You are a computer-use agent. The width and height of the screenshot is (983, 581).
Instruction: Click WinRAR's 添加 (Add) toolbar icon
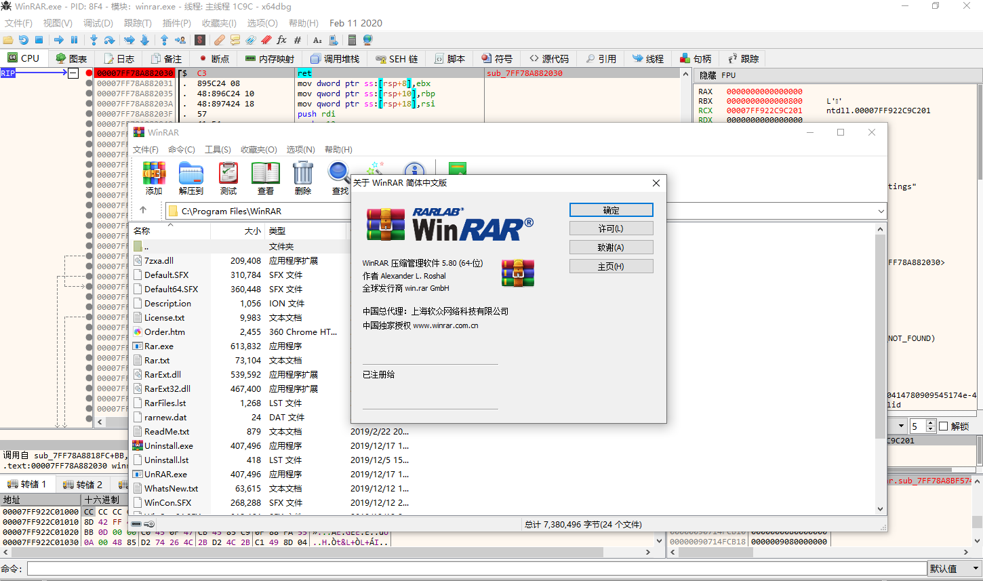point(154,178)
